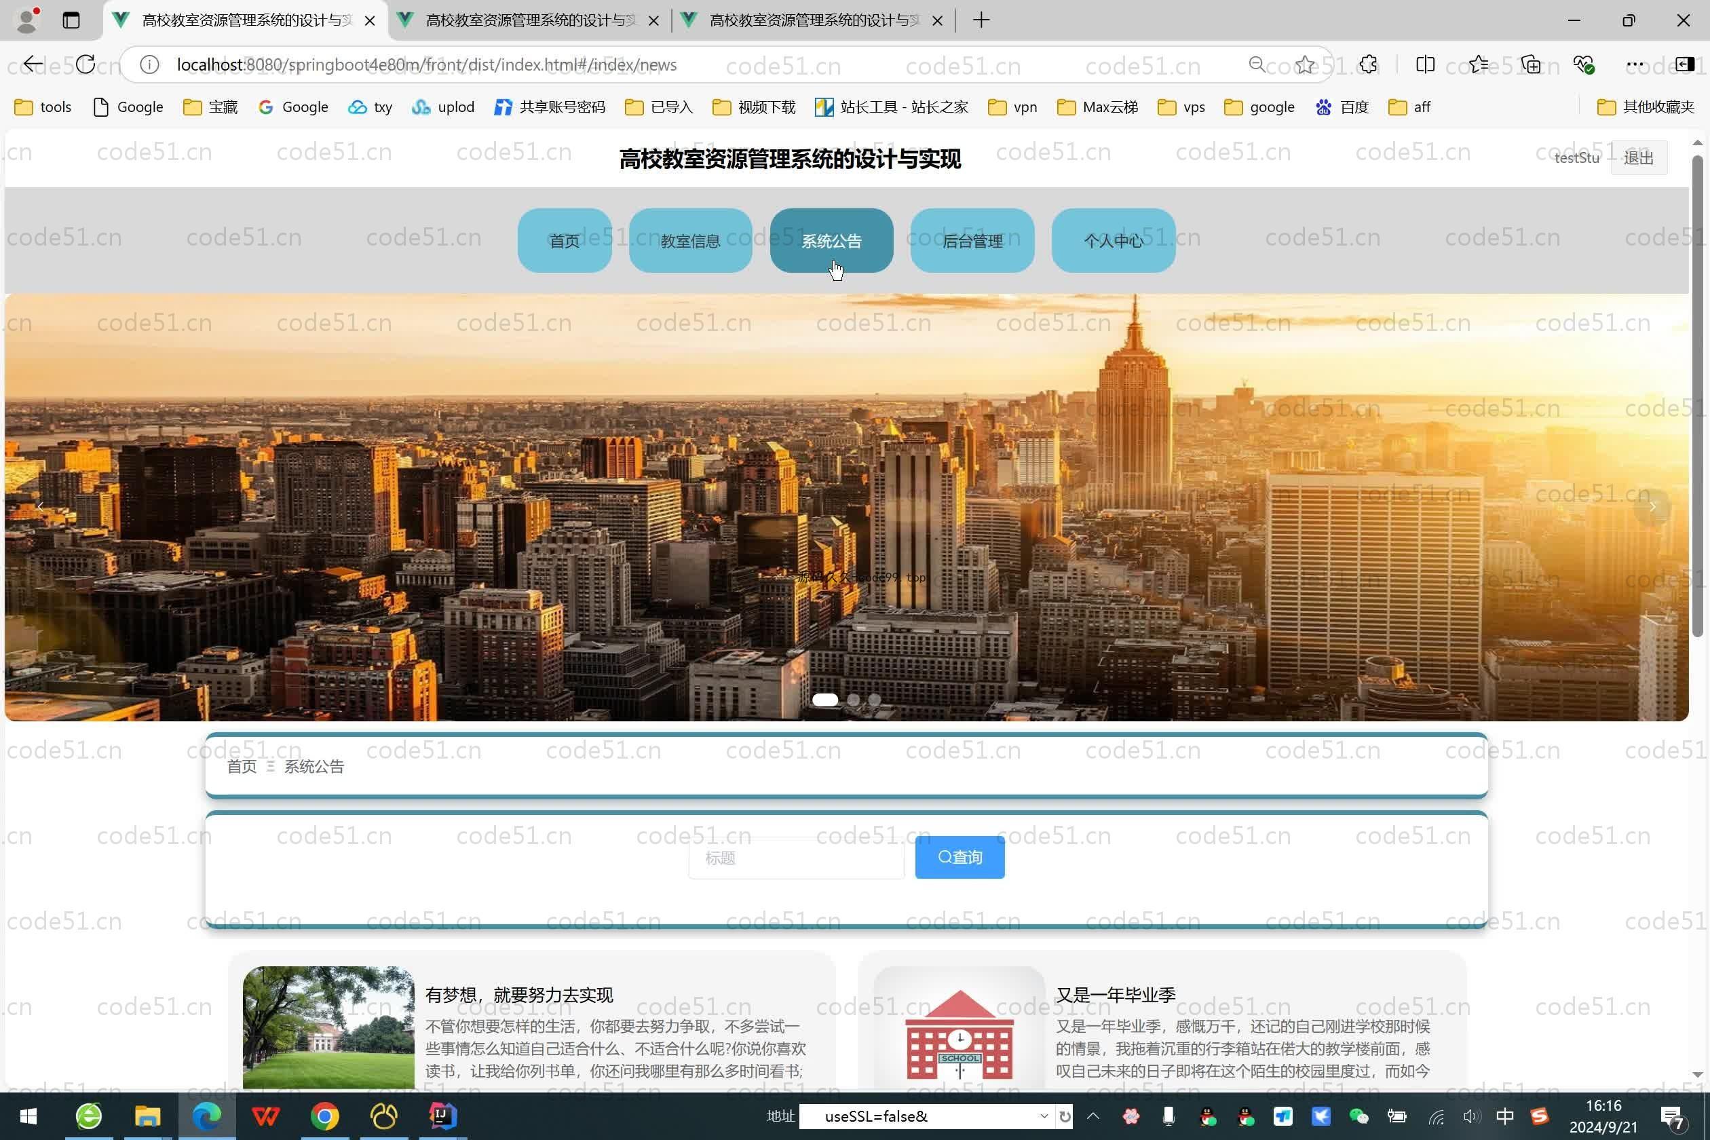This screenshot has width=1710, height=1140.
Task: Show the next carousel banner image
Action: [1652, 506]
